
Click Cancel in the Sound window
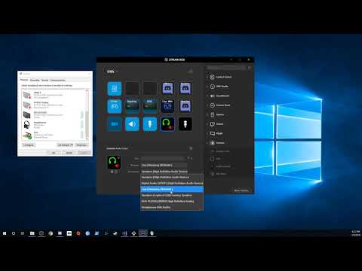tap(69, 153)
